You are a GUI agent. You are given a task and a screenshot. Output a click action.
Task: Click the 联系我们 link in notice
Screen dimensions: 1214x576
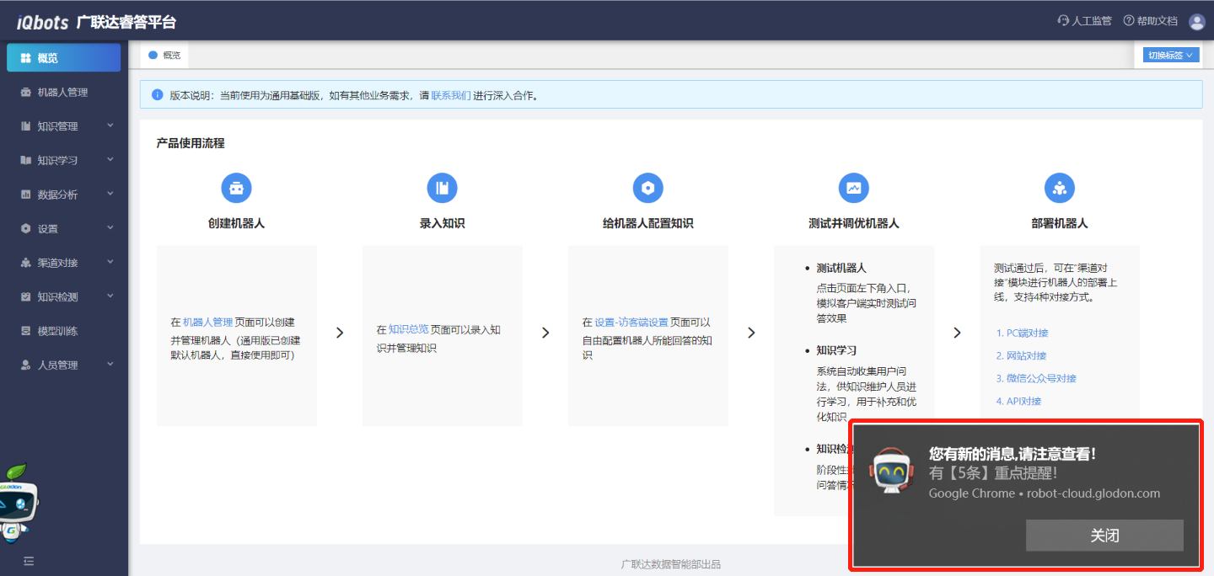point(450,95)
